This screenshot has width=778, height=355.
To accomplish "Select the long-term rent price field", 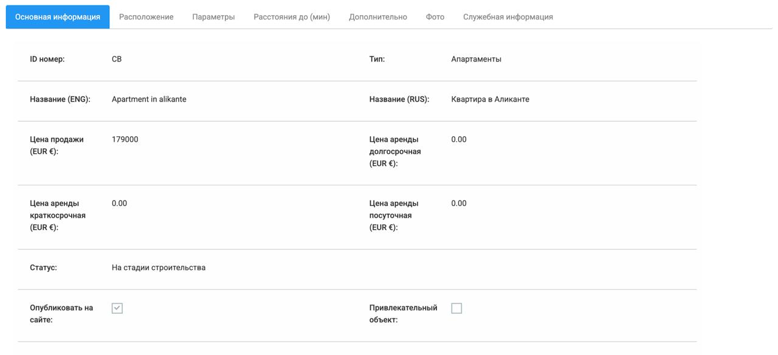I will (458, 139).
